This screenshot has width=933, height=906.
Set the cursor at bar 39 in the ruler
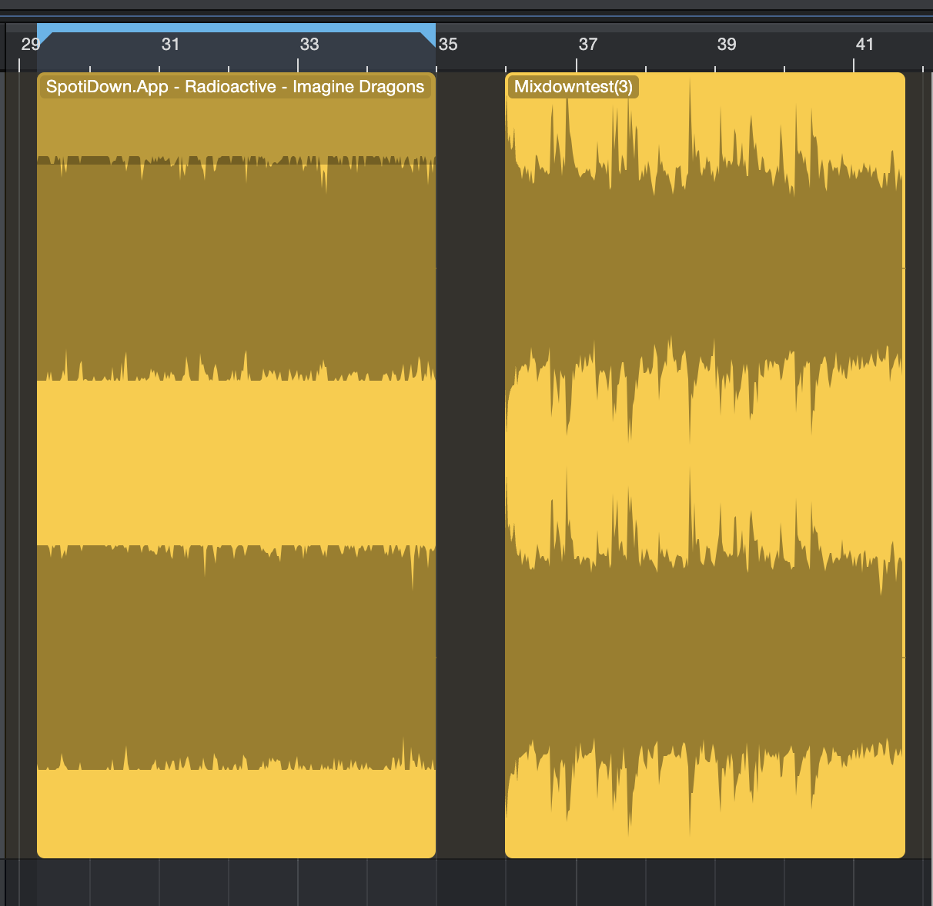(x=726, y=45)
